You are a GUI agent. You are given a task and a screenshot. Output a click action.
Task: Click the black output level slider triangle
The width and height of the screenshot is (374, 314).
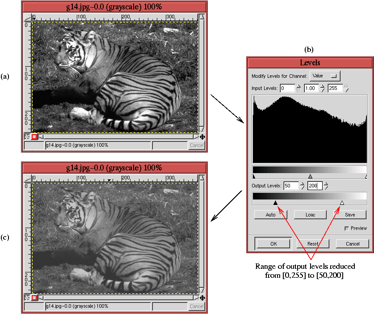276,202
